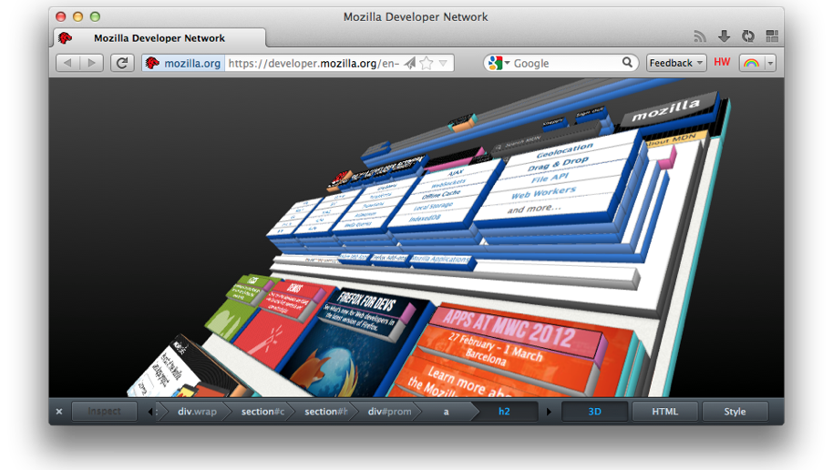
Task: Click the paper plane share icon
Action: pyautogui.click(x=409, y=63)
